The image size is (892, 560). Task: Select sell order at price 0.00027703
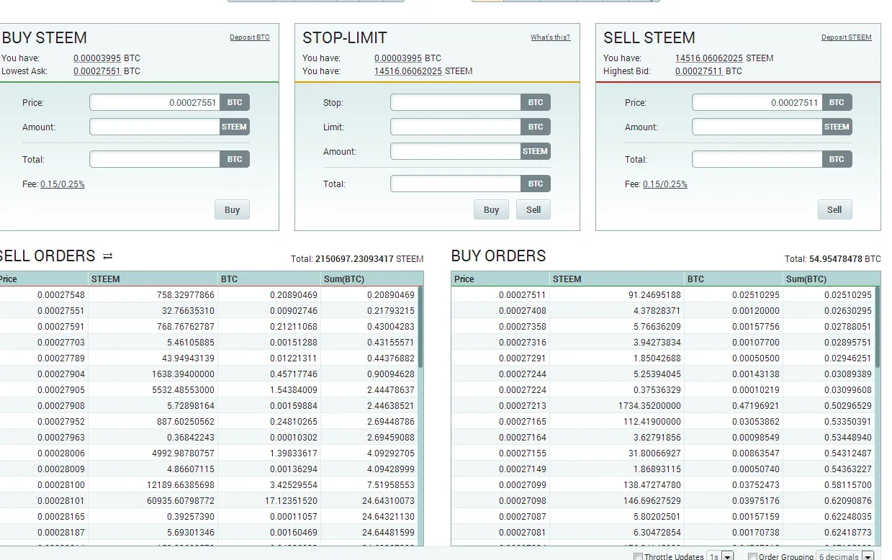point(208,343)
